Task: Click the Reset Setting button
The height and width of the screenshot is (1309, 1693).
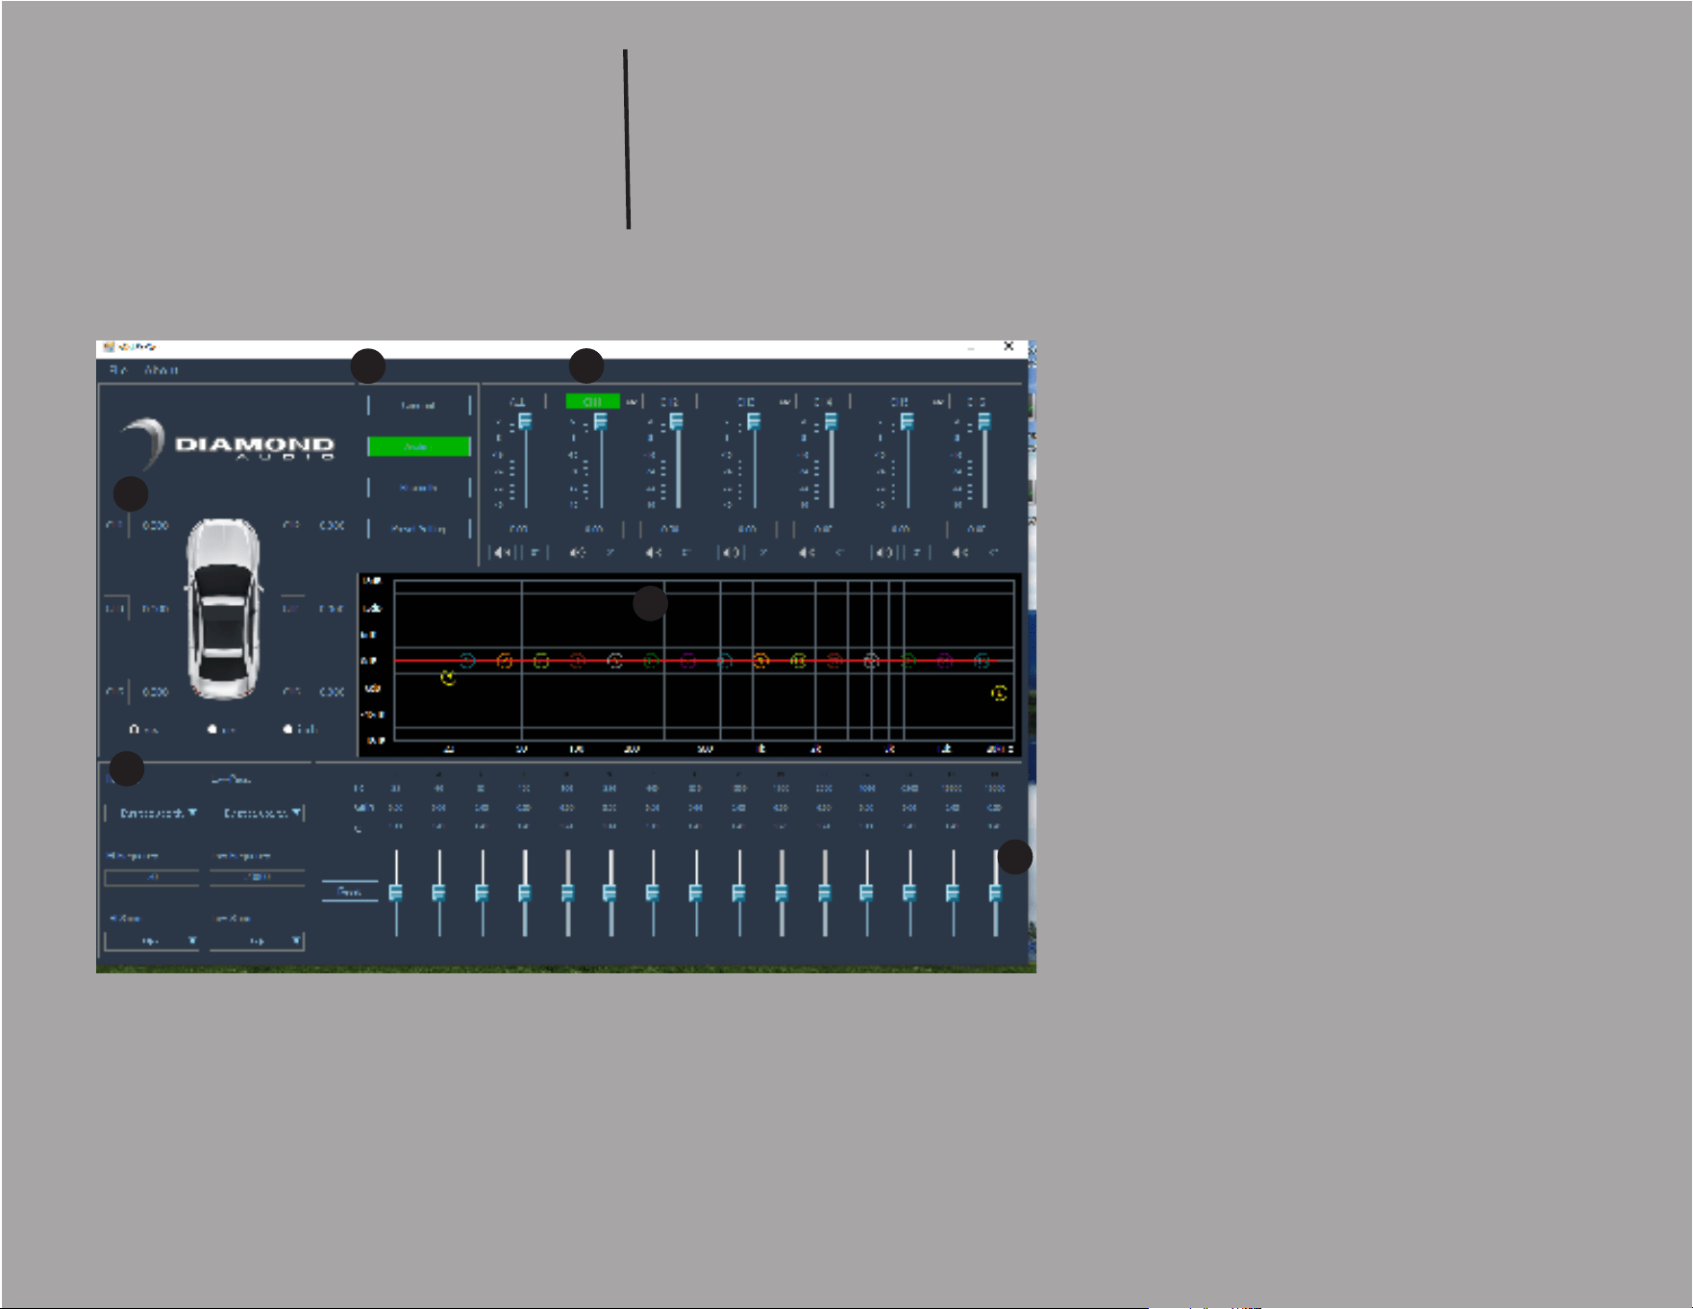Action: coord(418,529)
